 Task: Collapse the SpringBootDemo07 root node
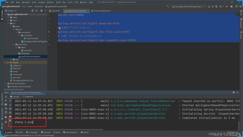[6, 15]
